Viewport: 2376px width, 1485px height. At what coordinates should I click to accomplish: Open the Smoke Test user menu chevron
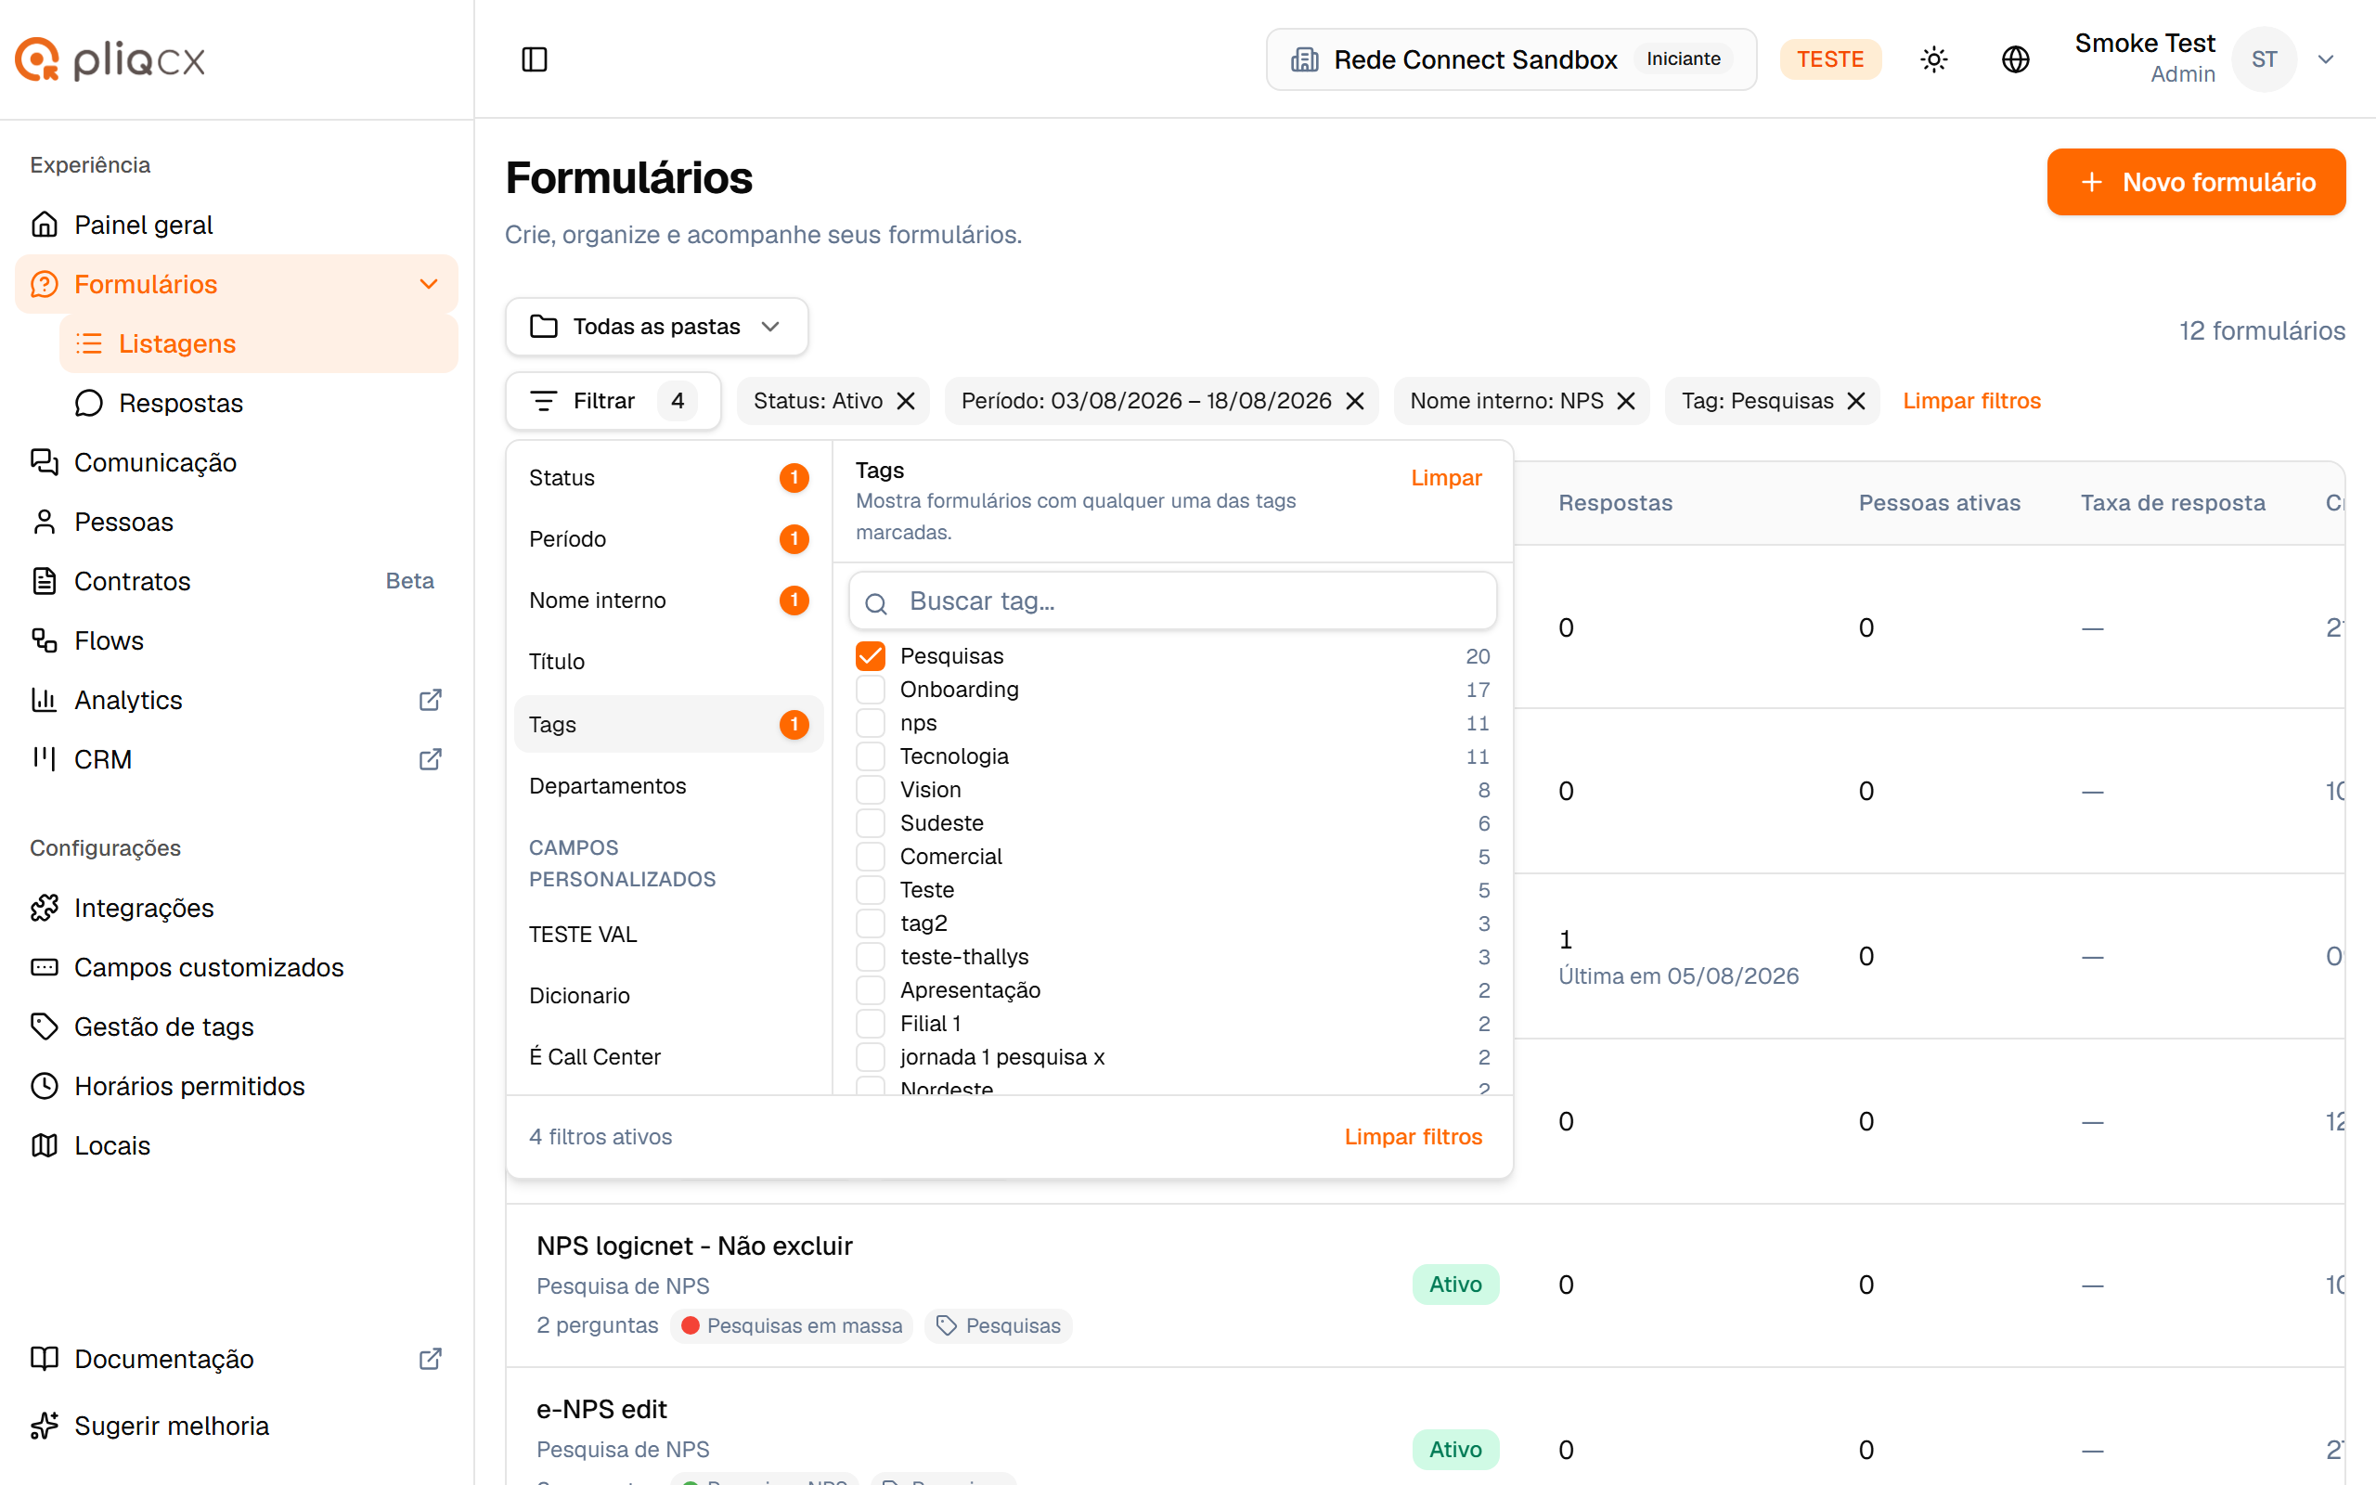(2326, 58)
